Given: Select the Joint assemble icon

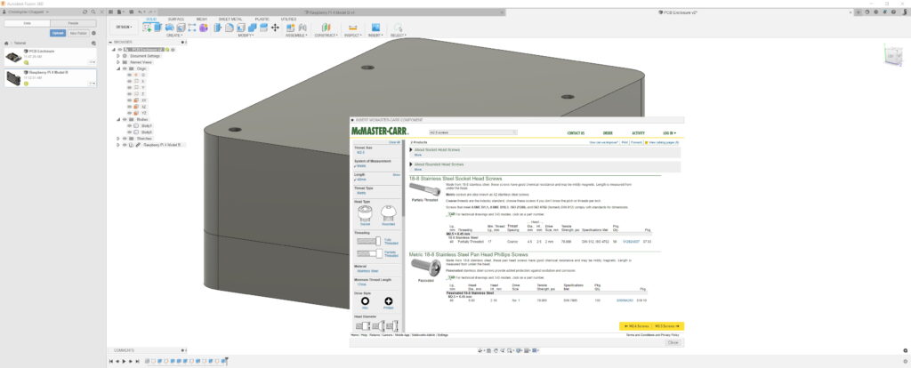Looking at the screenshot, I should coord(302,28).
